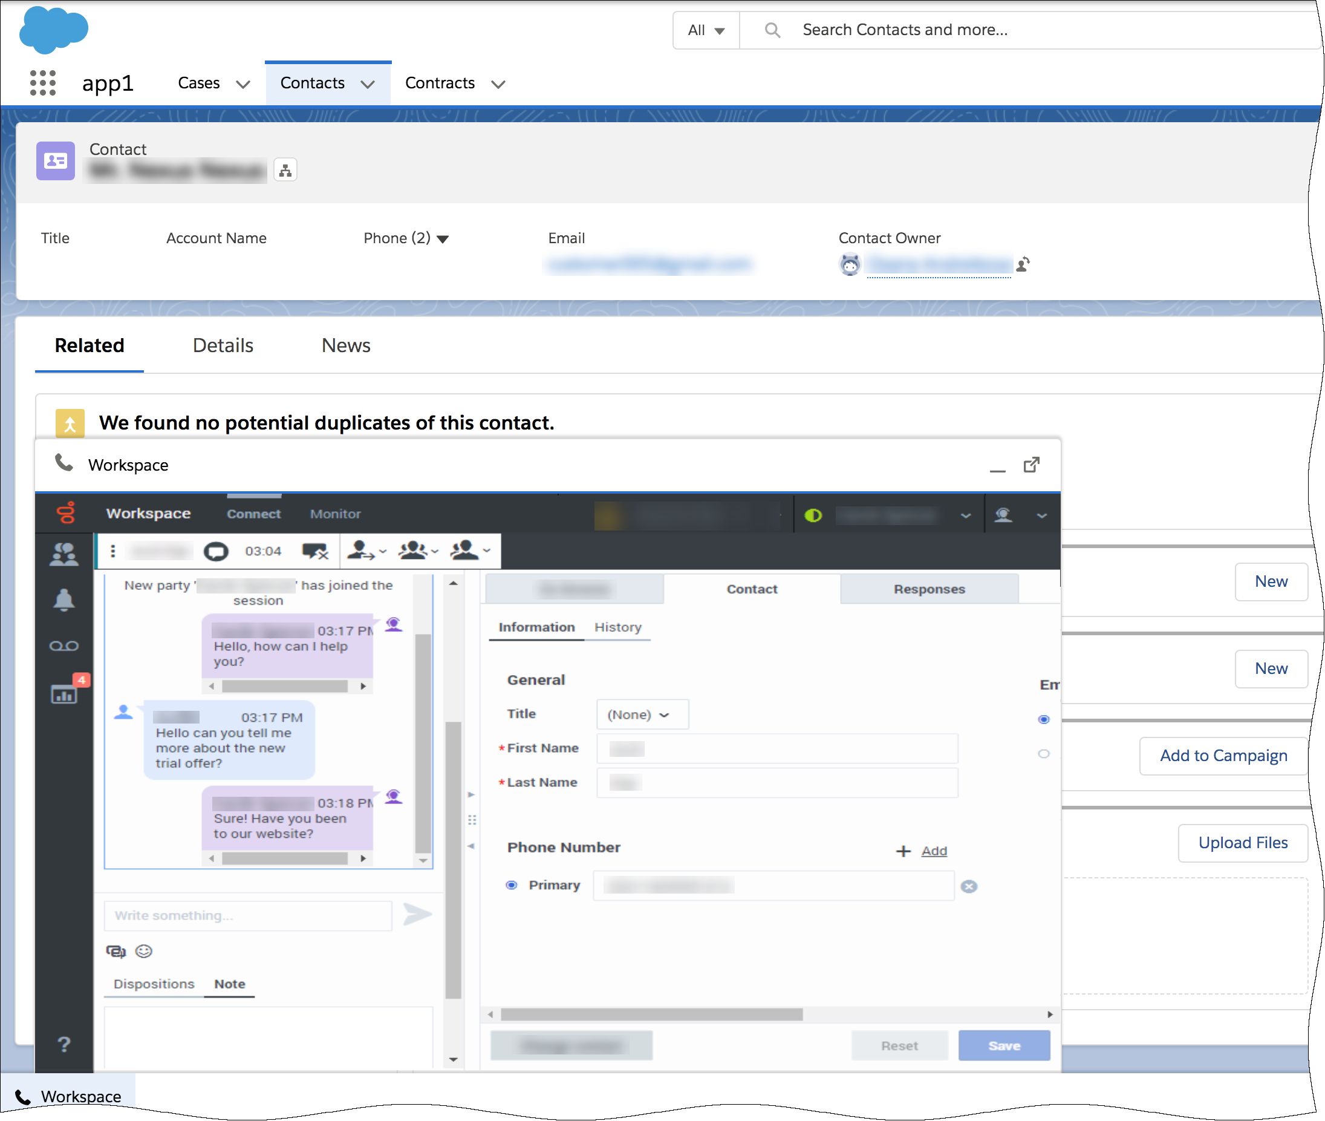Open the search scope All dropdown
Image resolution: width=1325 pixels, height=1121 pixels.
706,30
